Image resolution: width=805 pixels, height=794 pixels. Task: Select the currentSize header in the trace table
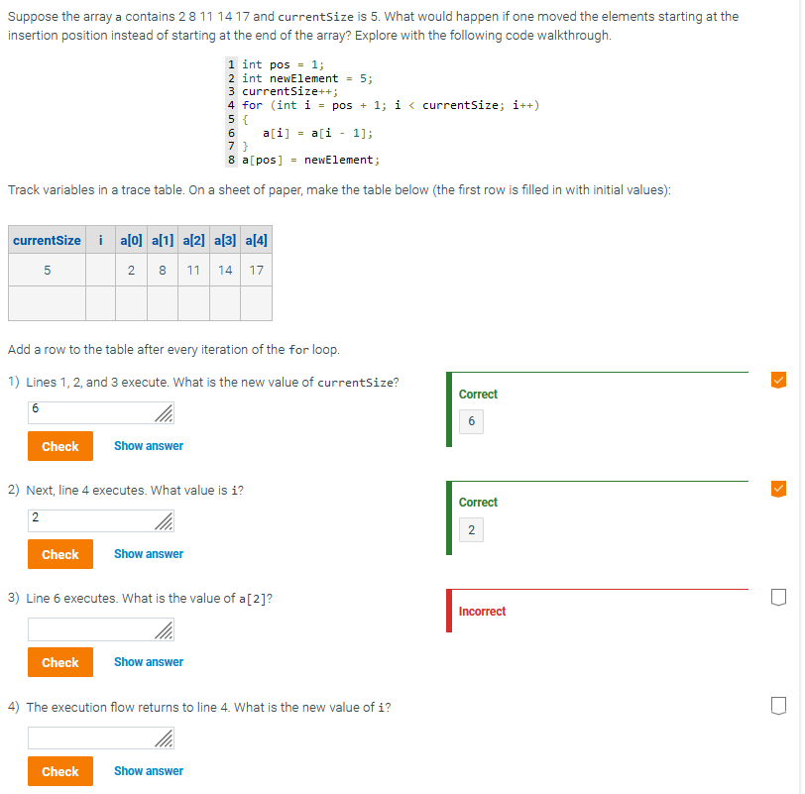(46, 239)
